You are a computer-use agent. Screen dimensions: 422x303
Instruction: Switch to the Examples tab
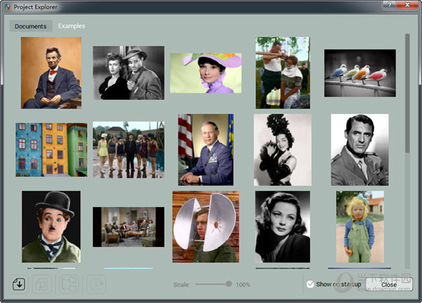click(x=72, y=26)
